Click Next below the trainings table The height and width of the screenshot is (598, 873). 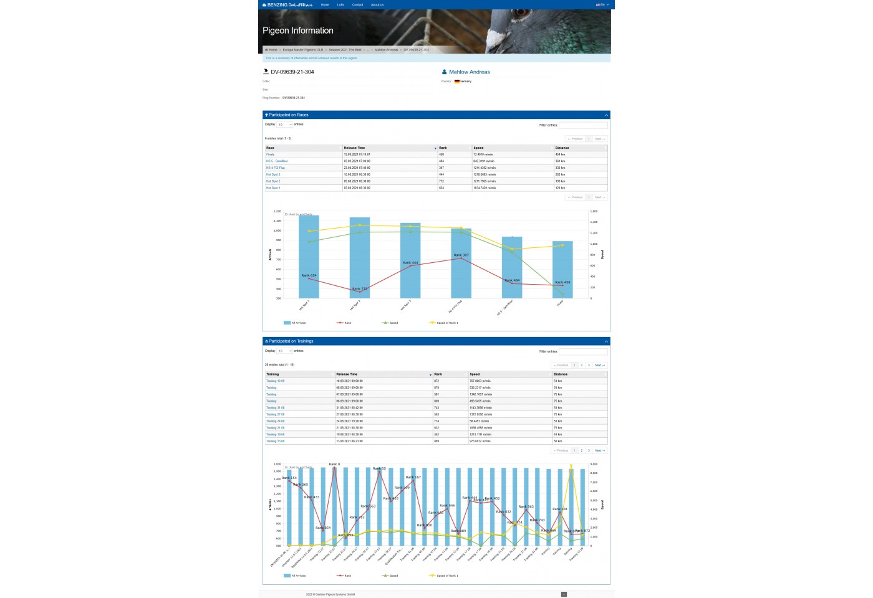599,450
